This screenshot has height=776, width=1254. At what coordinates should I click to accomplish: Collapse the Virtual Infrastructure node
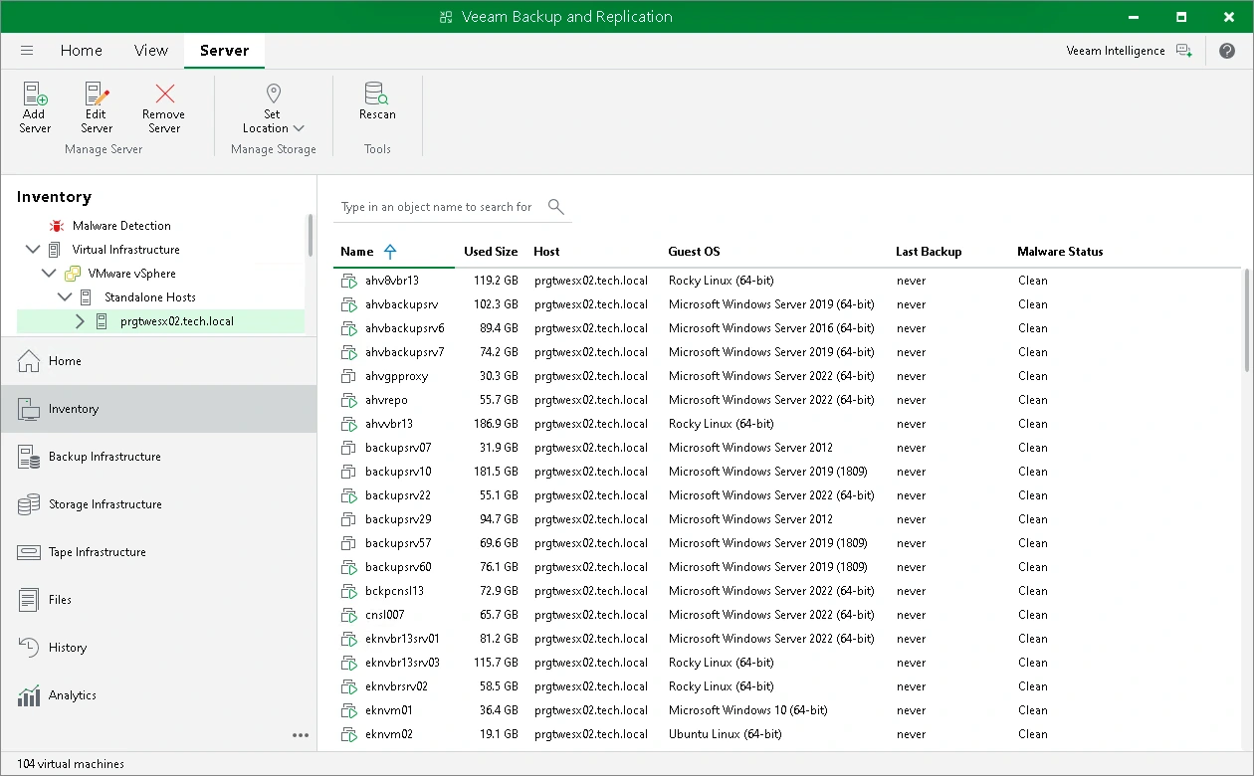(x=33, y=250)
